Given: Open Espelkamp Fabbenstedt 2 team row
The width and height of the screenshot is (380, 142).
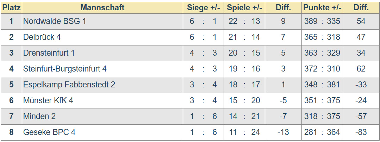Looking at the screenshot, I should [69, 85].
